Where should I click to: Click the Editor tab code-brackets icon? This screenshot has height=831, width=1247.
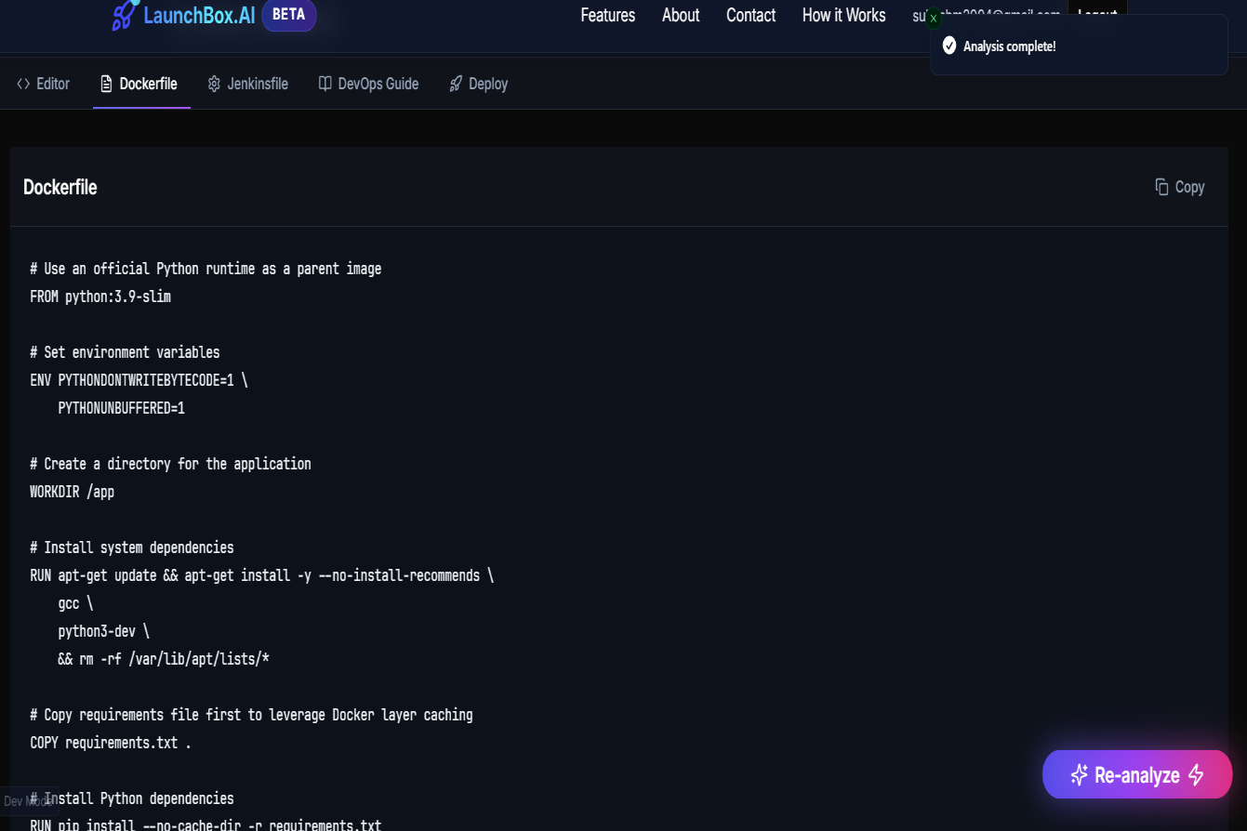point(23,84)
